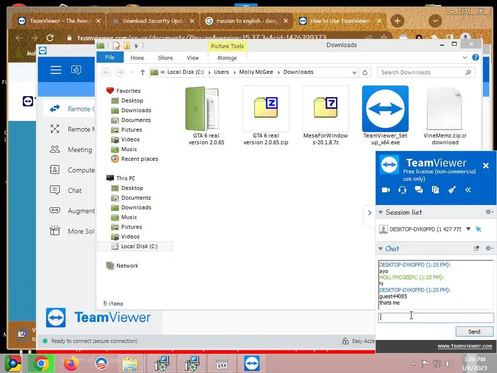Refresh the Downloads folder
Image resolution: width=497 pixels, height=373 pixels.
(x=365, y=72)
